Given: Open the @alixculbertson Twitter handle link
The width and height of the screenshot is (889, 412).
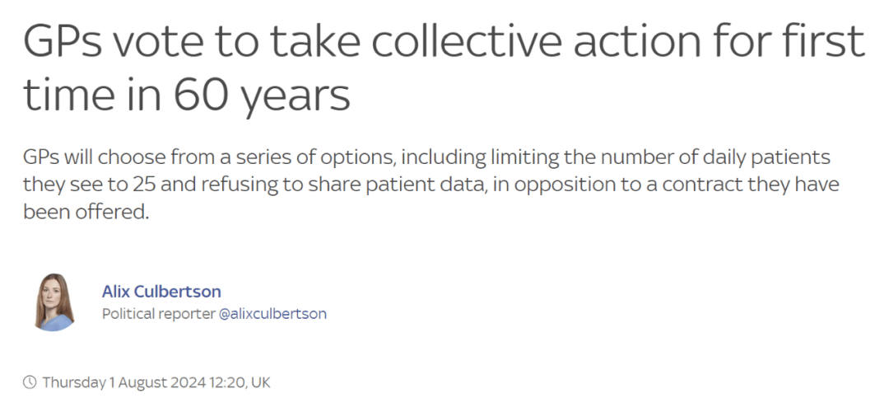Looking at the screenshot, I should (x=272, y=314).
